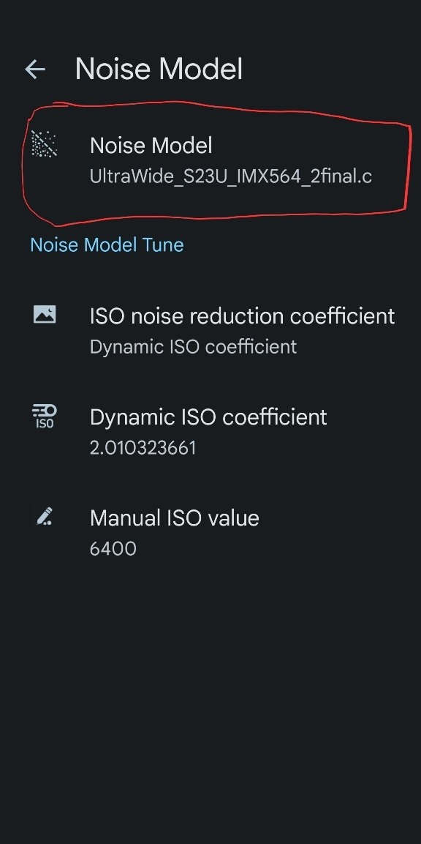Tap the ISO speed icon
Viewport: 421px width, 844px height.
pyautogui.click(x=44, y=417)
